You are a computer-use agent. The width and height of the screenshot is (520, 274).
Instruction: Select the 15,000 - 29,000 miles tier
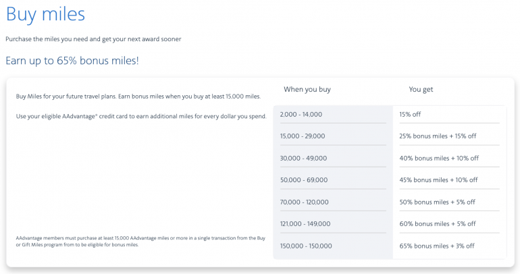pyautogui.click(x=303, y=136)
